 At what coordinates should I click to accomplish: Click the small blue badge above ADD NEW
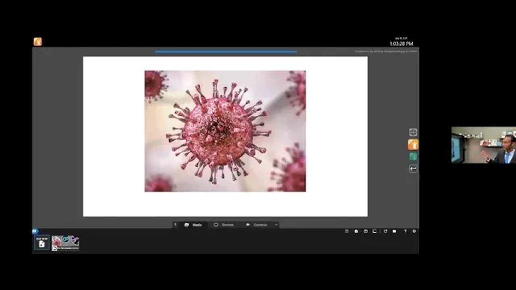pyautogui.click(x=35, y=231)
